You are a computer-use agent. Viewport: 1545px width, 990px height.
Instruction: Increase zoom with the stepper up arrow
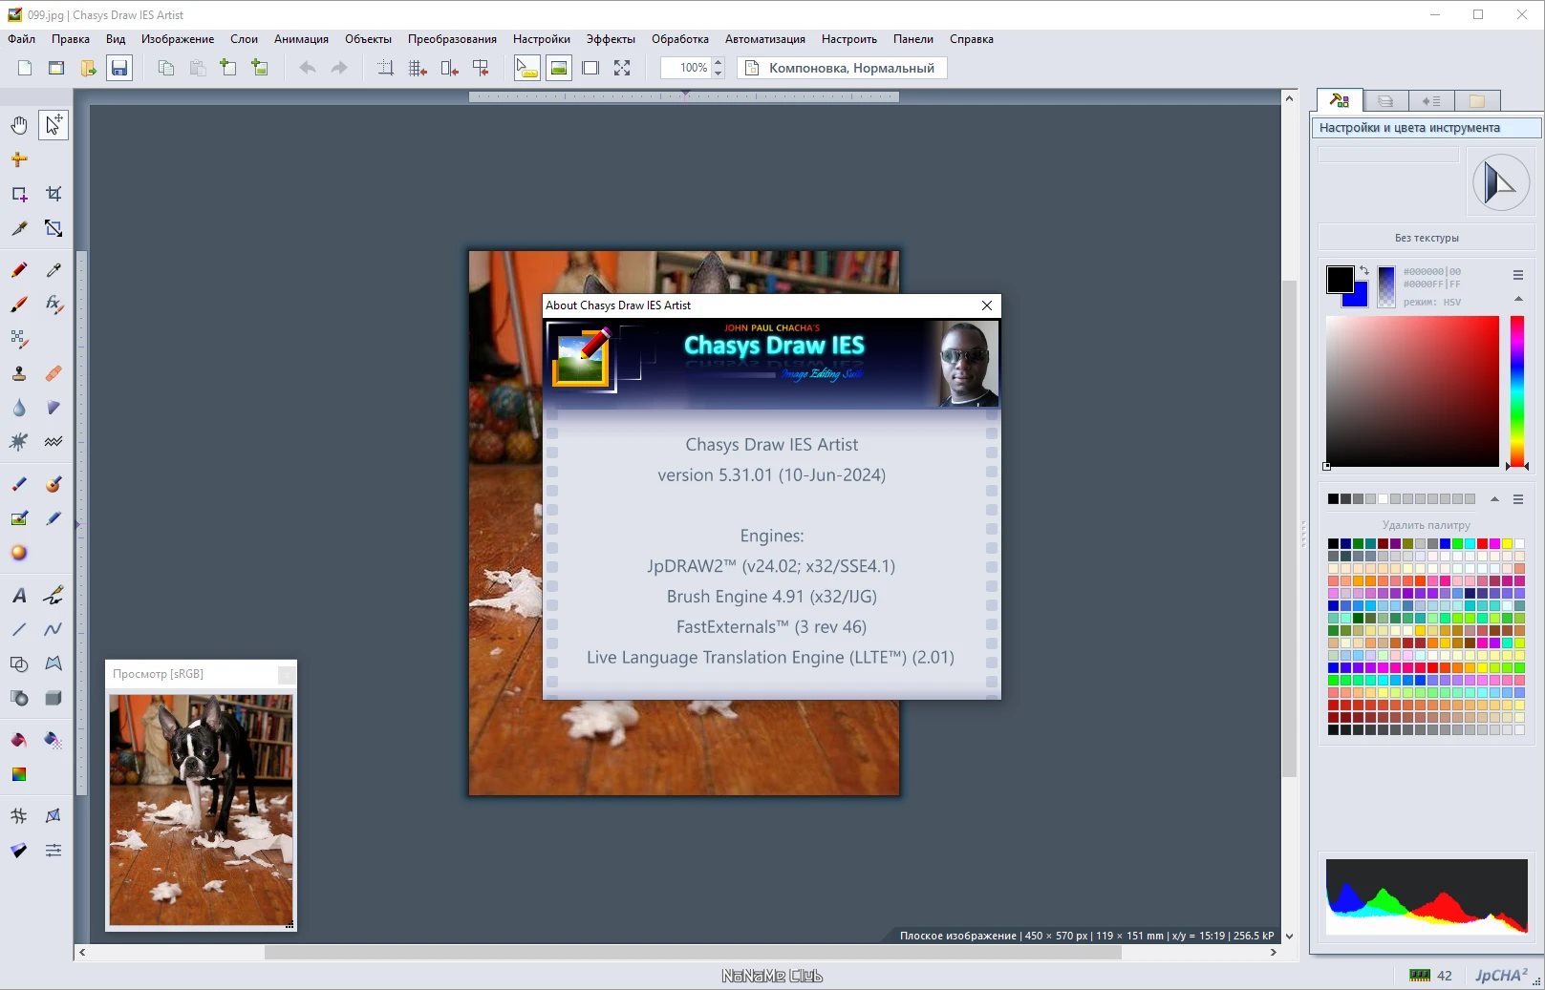(719, 62)
